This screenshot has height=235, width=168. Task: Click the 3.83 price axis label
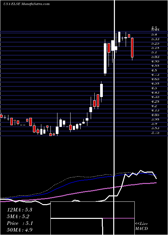[x=155, y=128]
